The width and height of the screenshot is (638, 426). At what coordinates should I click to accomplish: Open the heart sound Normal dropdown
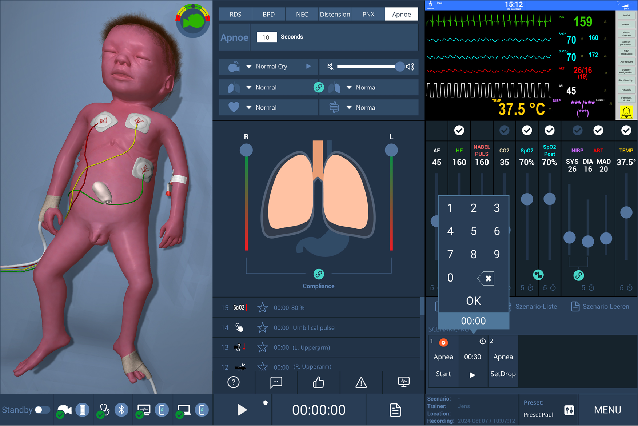point(249,108)
